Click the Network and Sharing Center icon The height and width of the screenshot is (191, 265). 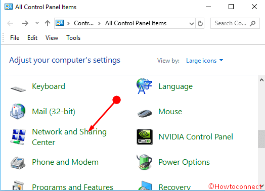[x=18, y=137]
